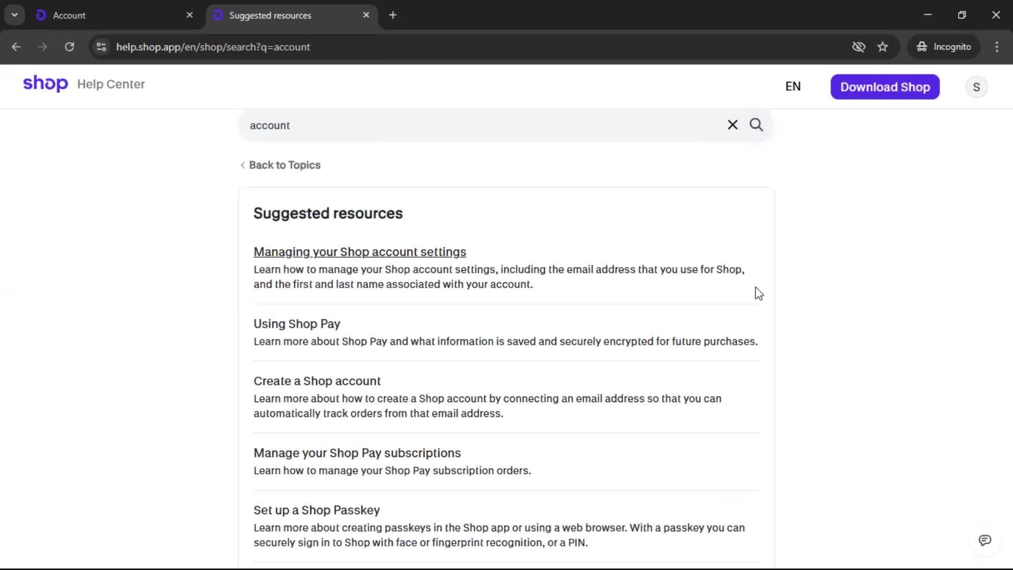Open the chat support bubble icon
This screenshot has height=570, width=1013.
985,540
